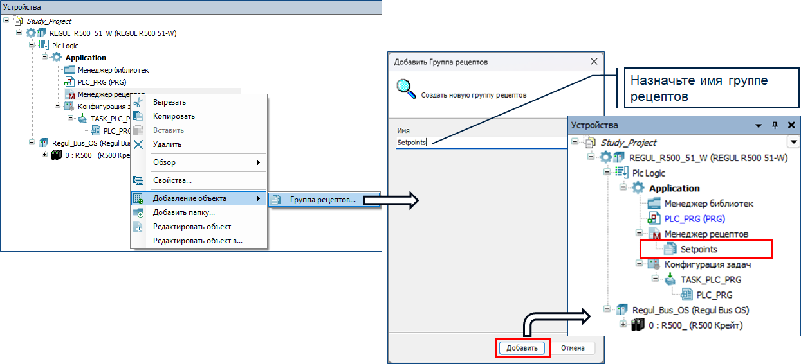Collapse Plc Logic node in right panel
Image resolution: width=801 pixels, height=364 pixels.
606,173
